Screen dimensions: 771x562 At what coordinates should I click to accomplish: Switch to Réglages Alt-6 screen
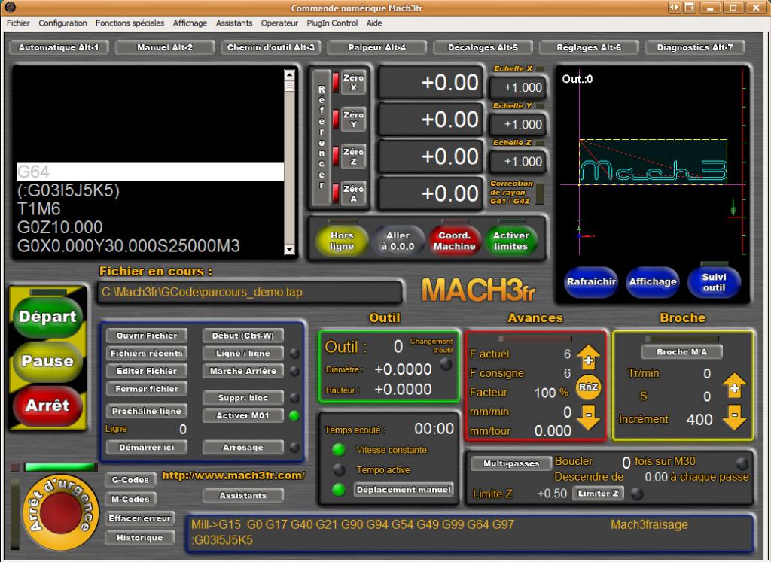(x=589, y=47)
